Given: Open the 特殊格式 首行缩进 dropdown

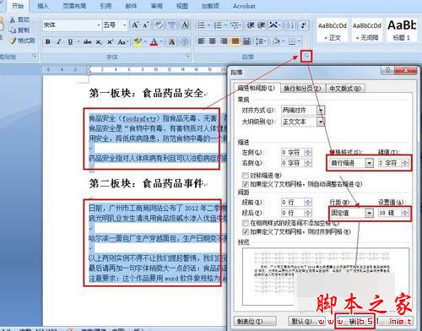Looking at the screenshot, I should [369, 163].
